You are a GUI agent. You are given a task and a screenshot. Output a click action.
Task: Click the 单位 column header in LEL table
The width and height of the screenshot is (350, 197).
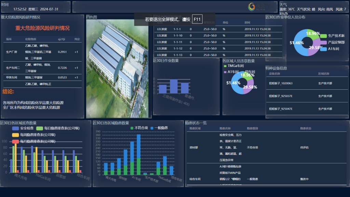(x=226, y=23)
